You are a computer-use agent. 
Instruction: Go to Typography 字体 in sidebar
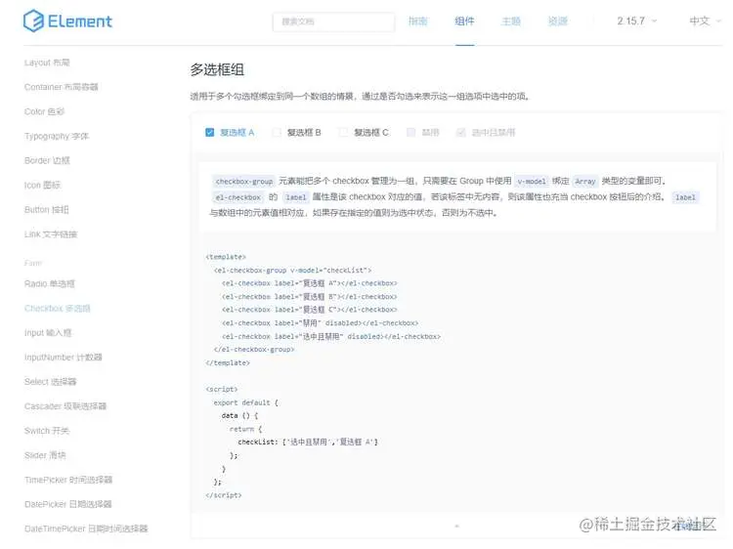pos(56,136)
